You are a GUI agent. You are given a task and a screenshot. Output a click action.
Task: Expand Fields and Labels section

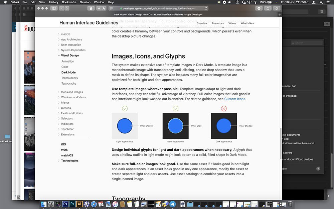[59, 113]
